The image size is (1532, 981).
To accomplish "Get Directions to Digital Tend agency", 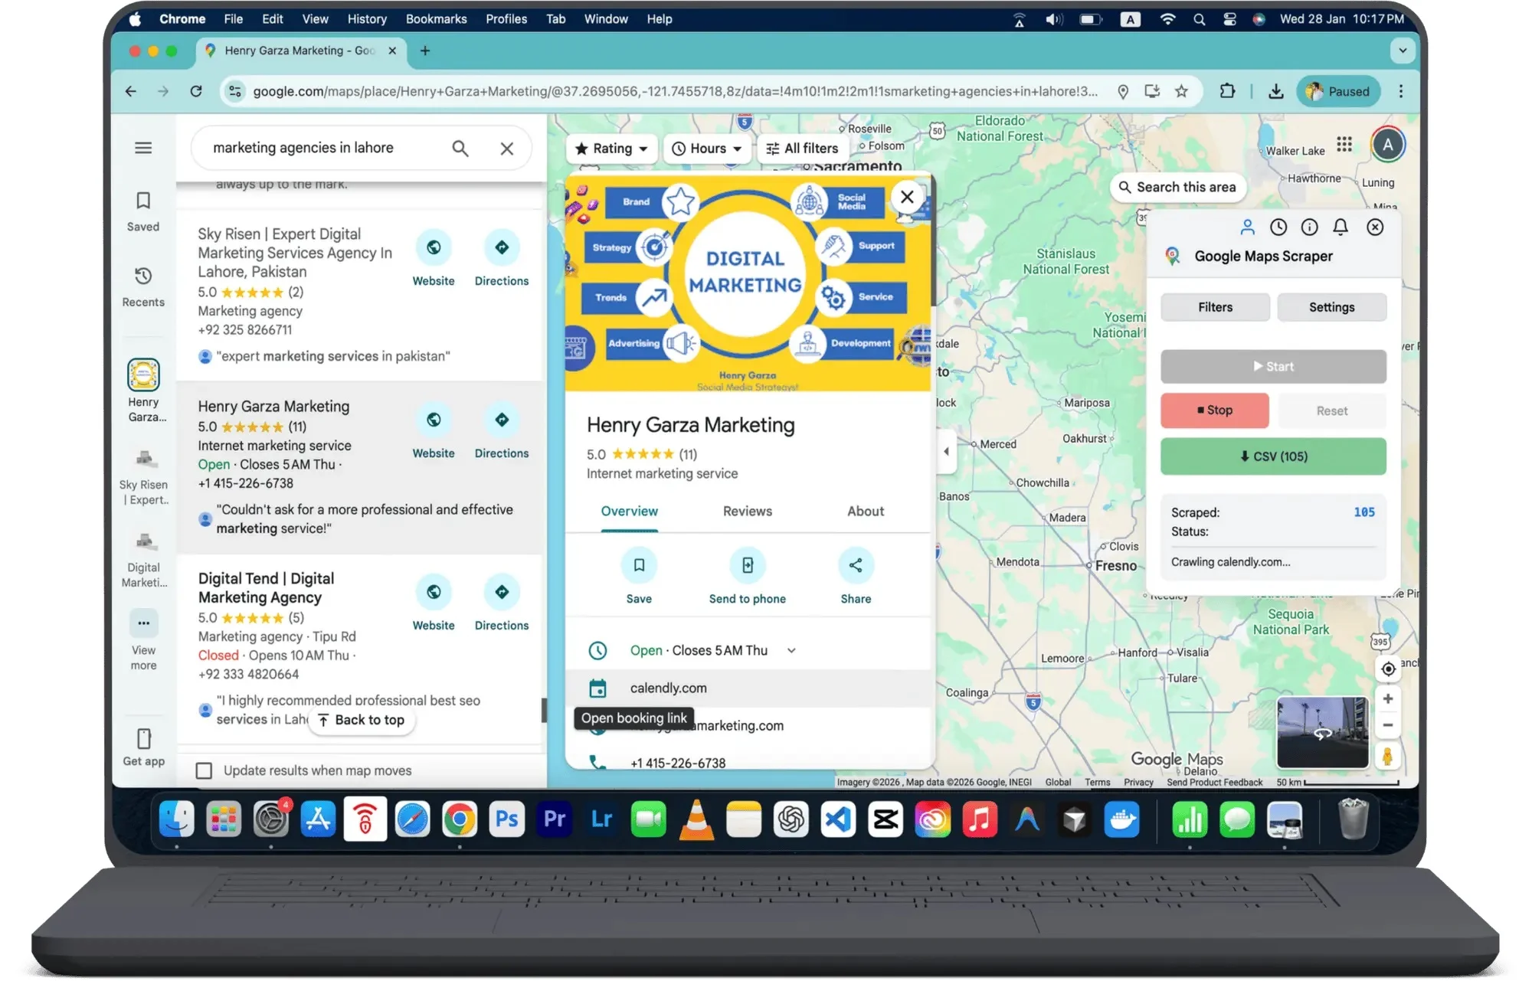I will click(502, 592).
